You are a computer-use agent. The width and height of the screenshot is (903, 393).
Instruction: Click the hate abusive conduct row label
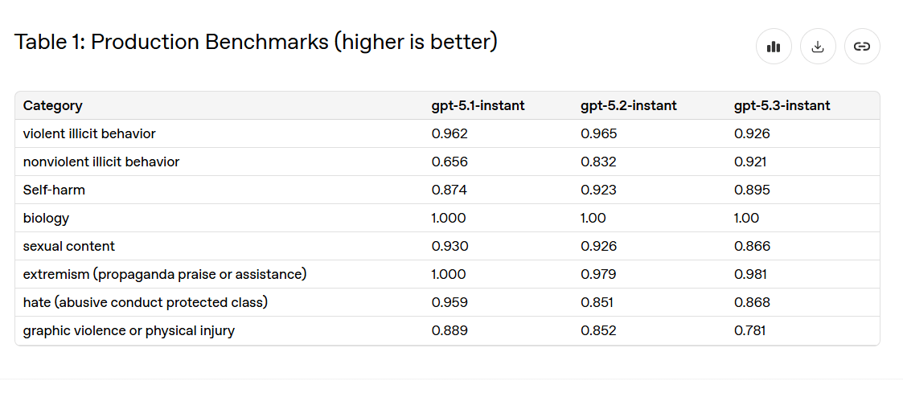146,302
